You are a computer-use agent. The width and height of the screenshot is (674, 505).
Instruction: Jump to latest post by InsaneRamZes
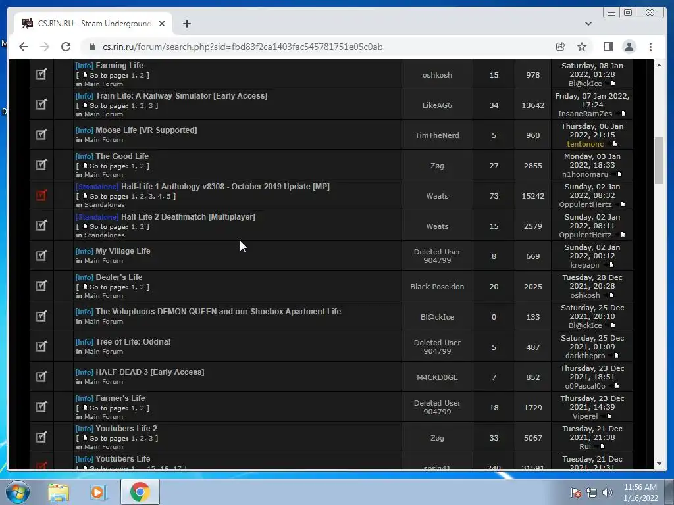(622, 114)
